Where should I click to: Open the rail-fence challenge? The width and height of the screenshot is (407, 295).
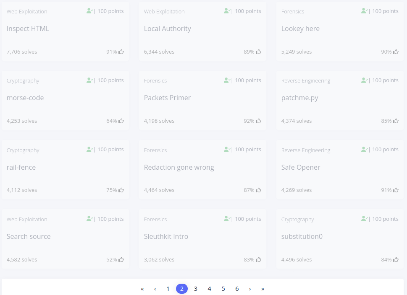click(21, 167)
